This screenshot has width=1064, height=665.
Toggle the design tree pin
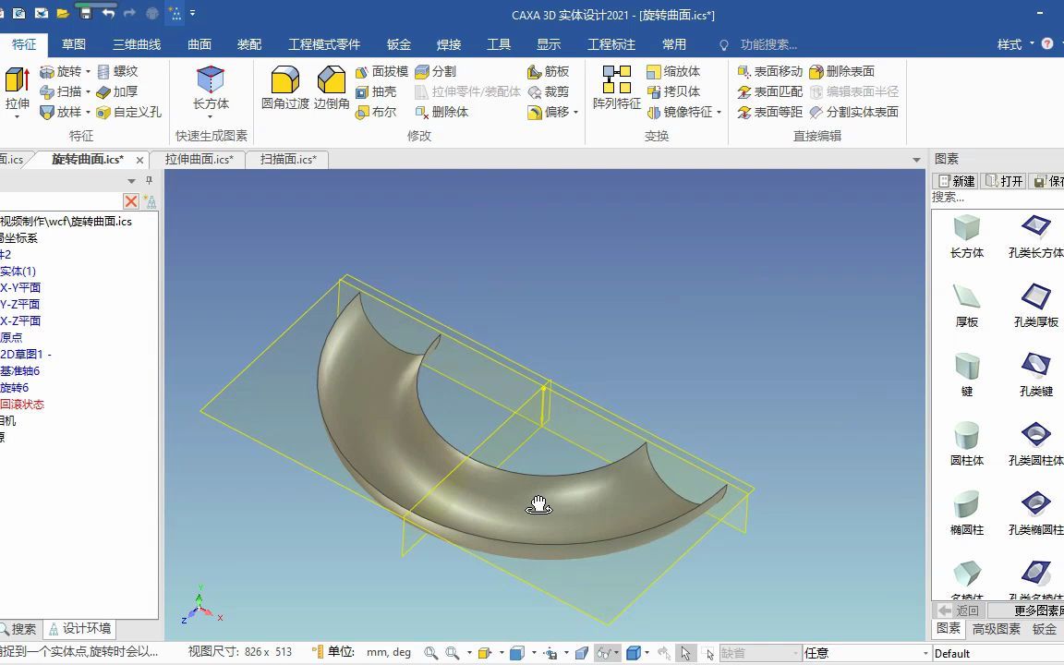pos(150,180)
